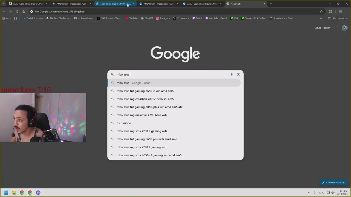Open the Gmail link
Screen dimensions: 351x197
click(x=318, y=28)
